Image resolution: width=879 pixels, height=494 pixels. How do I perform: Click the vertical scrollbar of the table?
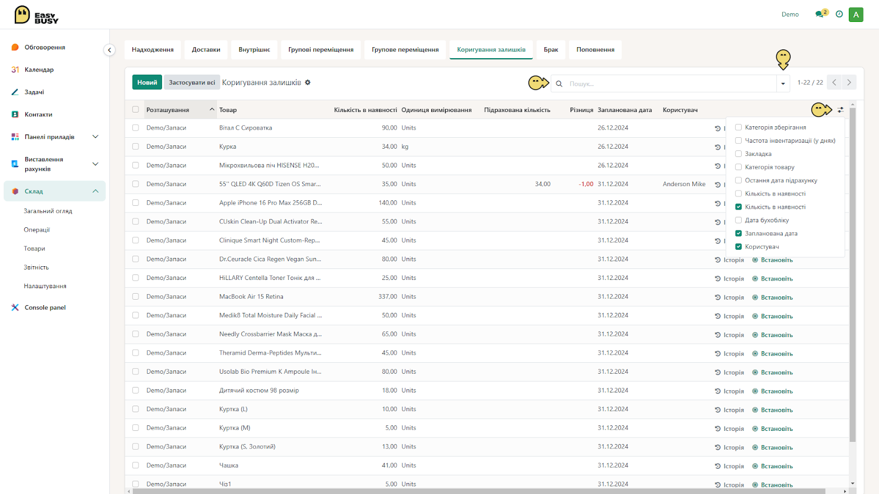click(x=853, y=274)
